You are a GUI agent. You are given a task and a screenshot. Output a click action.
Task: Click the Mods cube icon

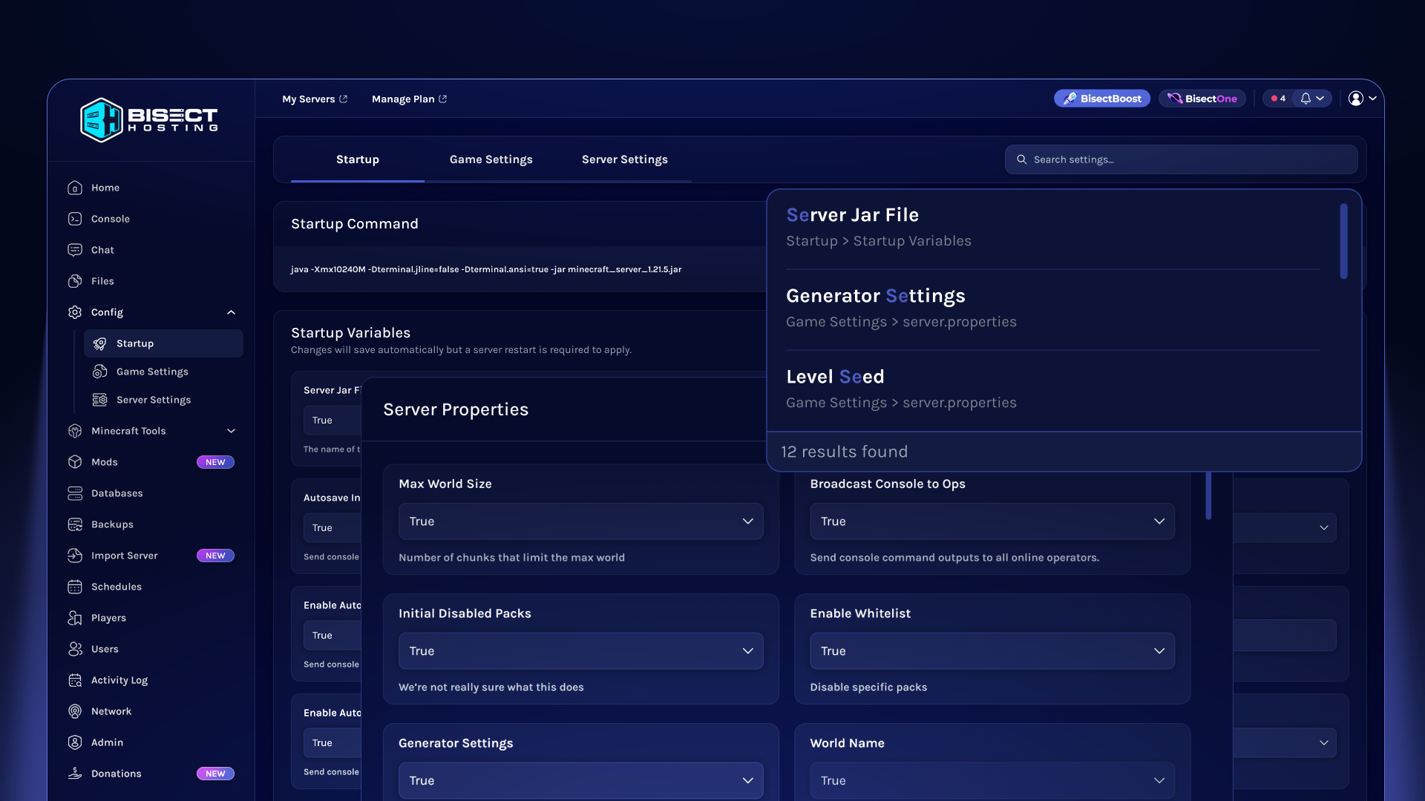75,462
